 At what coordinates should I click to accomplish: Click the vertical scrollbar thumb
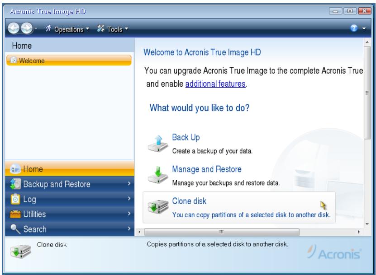coord(367,93)
